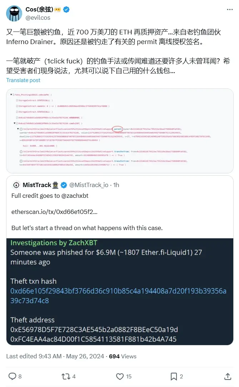Click the @MistTrack_io handle
The height and width of the screenshot is (387, 239).
click(89, 185)
